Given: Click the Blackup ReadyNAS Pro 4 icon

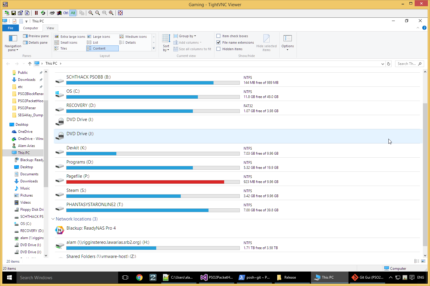Looking at the screenshot, I should (x=60, y=230).
